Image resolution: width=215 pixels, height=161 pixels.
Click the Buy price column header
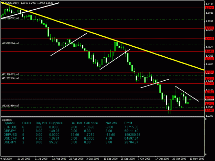[56, 123]
